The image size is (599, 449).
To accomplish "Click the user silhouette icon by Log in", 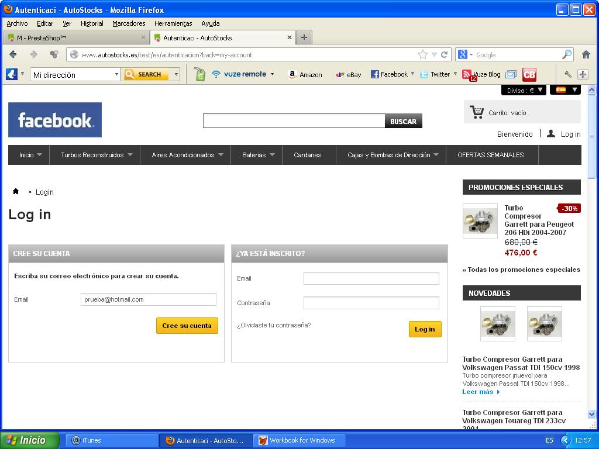I will tap(551, 134).
